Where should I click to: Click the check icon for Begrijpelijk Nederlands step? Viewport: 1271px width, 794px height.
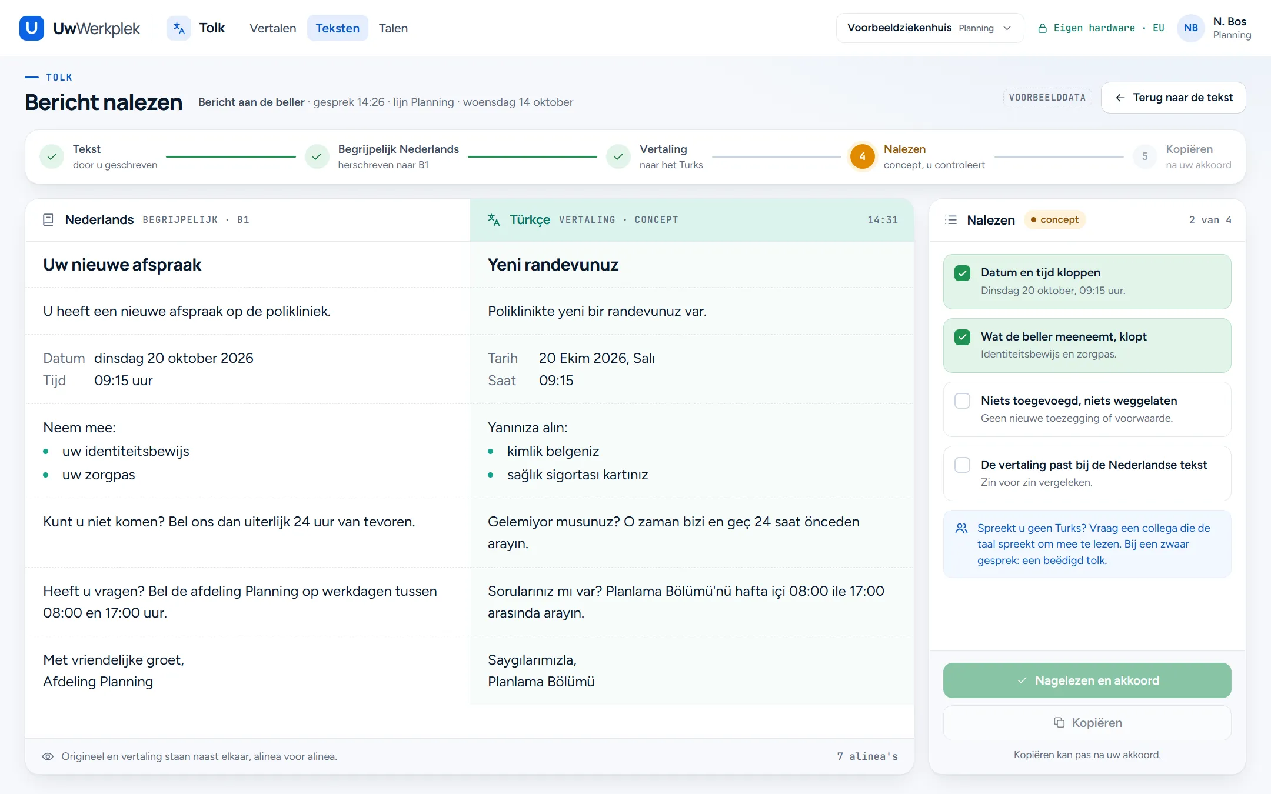tap(317, 156)
